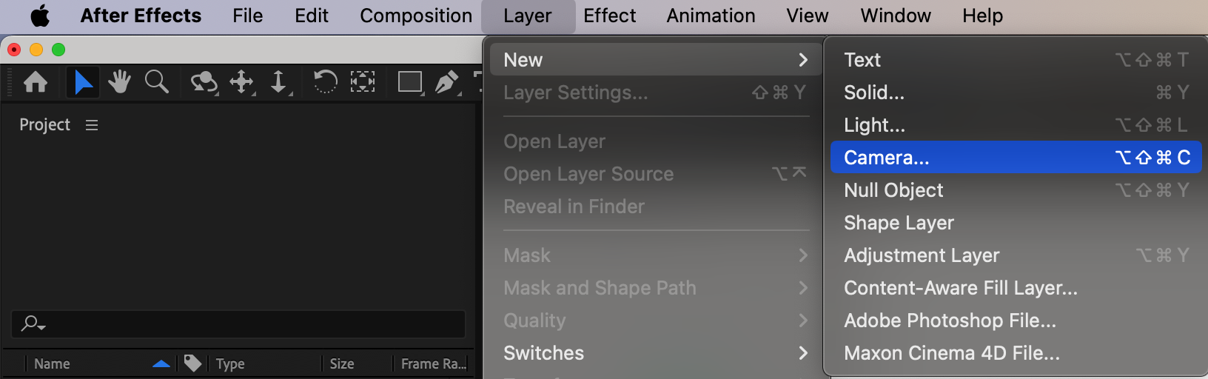Open the Composition menu
Viewport: 1208px width, 379px height.
[x=416, y=16]
